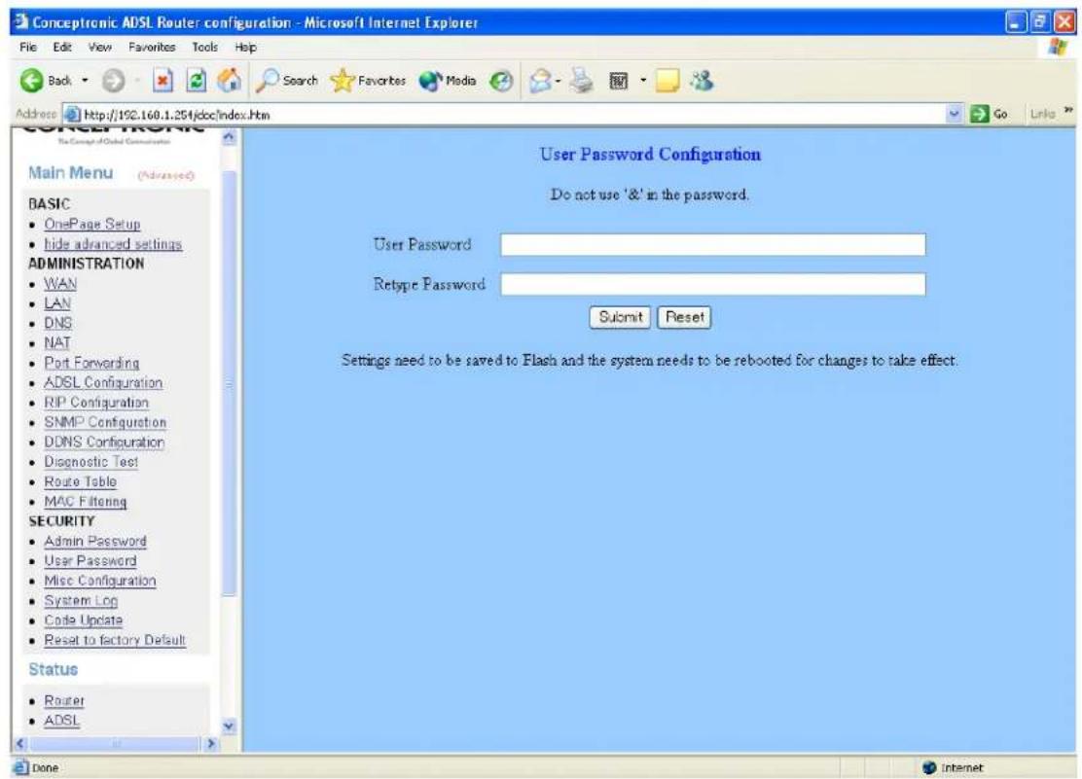Refresh the page with the green icon
Viewport: 1082px width, 779px height.
pos(197,81)
